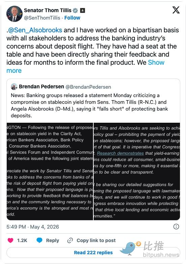Like the post with heart icon
This screenshot has width=186, height=264.
(10, 240)
